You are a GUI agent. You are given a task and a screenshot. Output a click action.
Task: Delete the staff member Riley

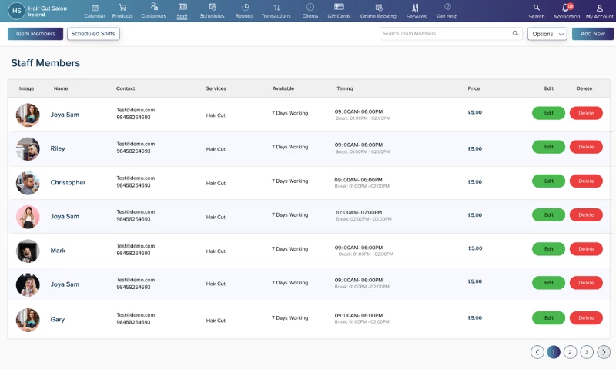click(586, 147)
